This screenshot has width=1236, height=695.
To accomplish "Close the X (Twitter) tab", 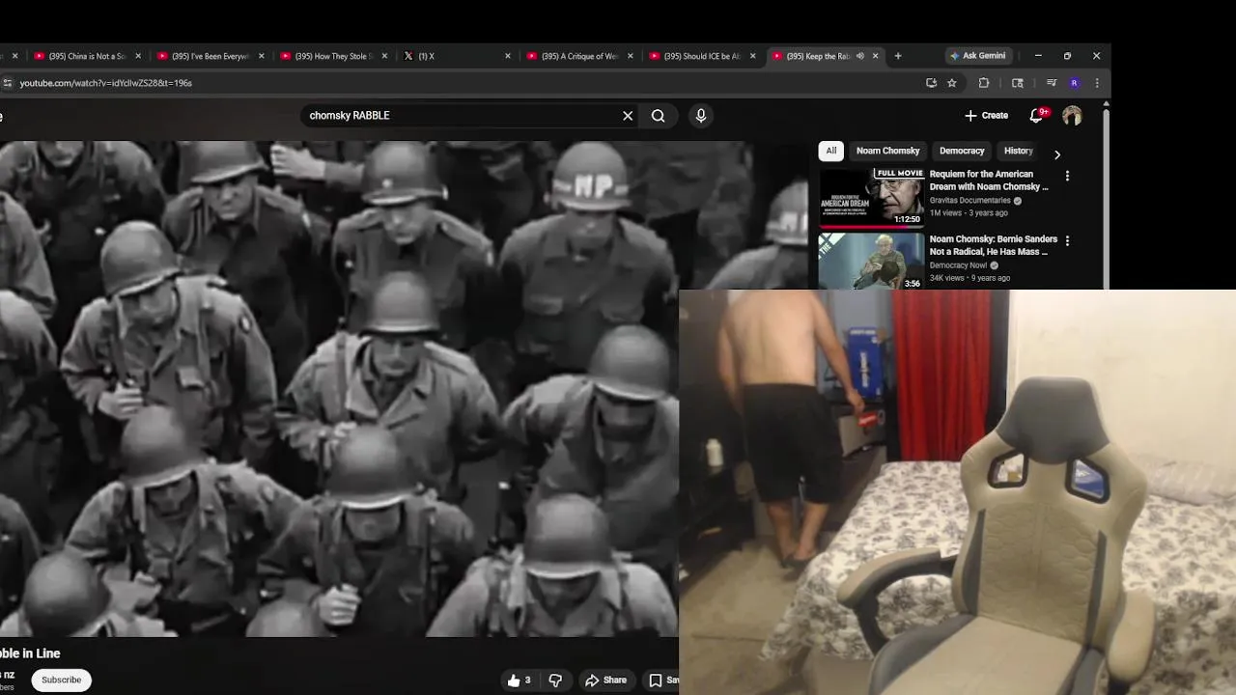I will click(508, 56).
